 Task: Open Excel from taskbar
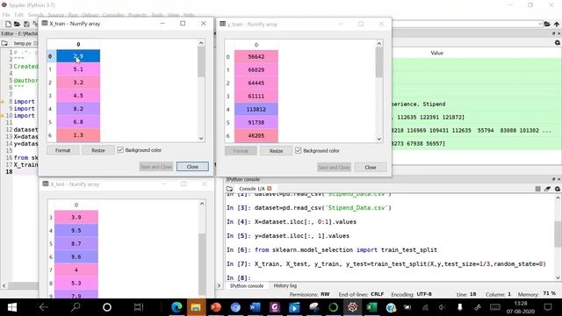point(371,307)
